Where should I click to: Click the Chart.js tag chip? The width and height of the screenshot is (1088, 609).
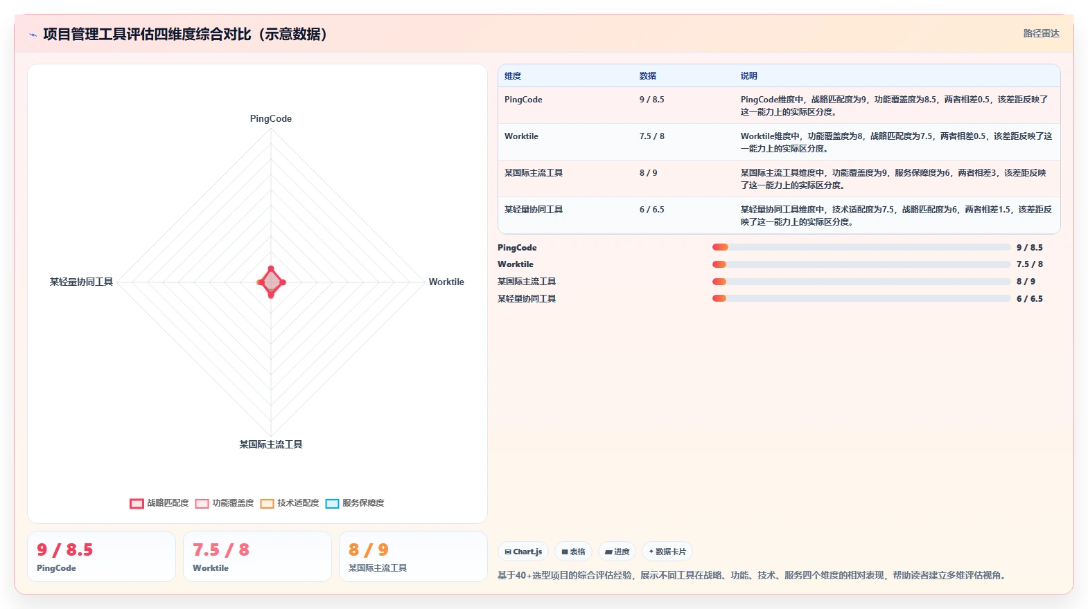pos(523,552)
